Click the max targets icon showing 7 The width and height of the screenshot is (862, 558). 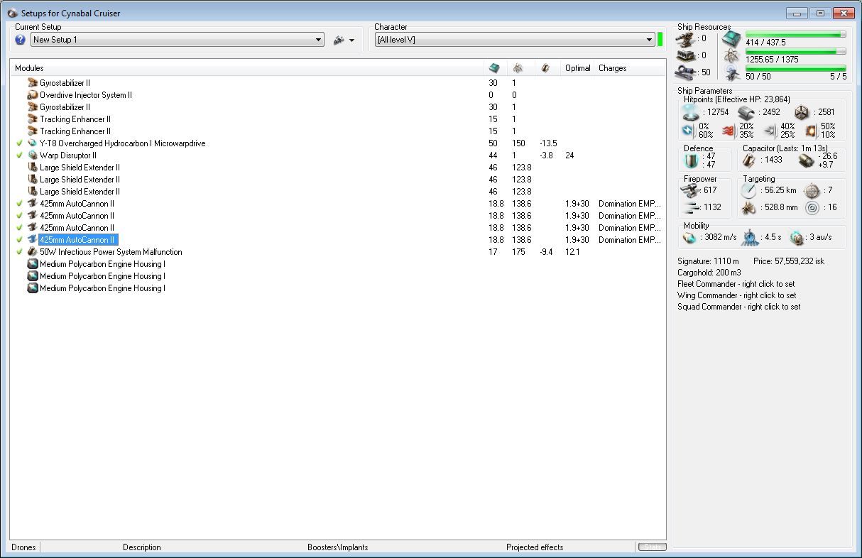click(x=811, y=191)
